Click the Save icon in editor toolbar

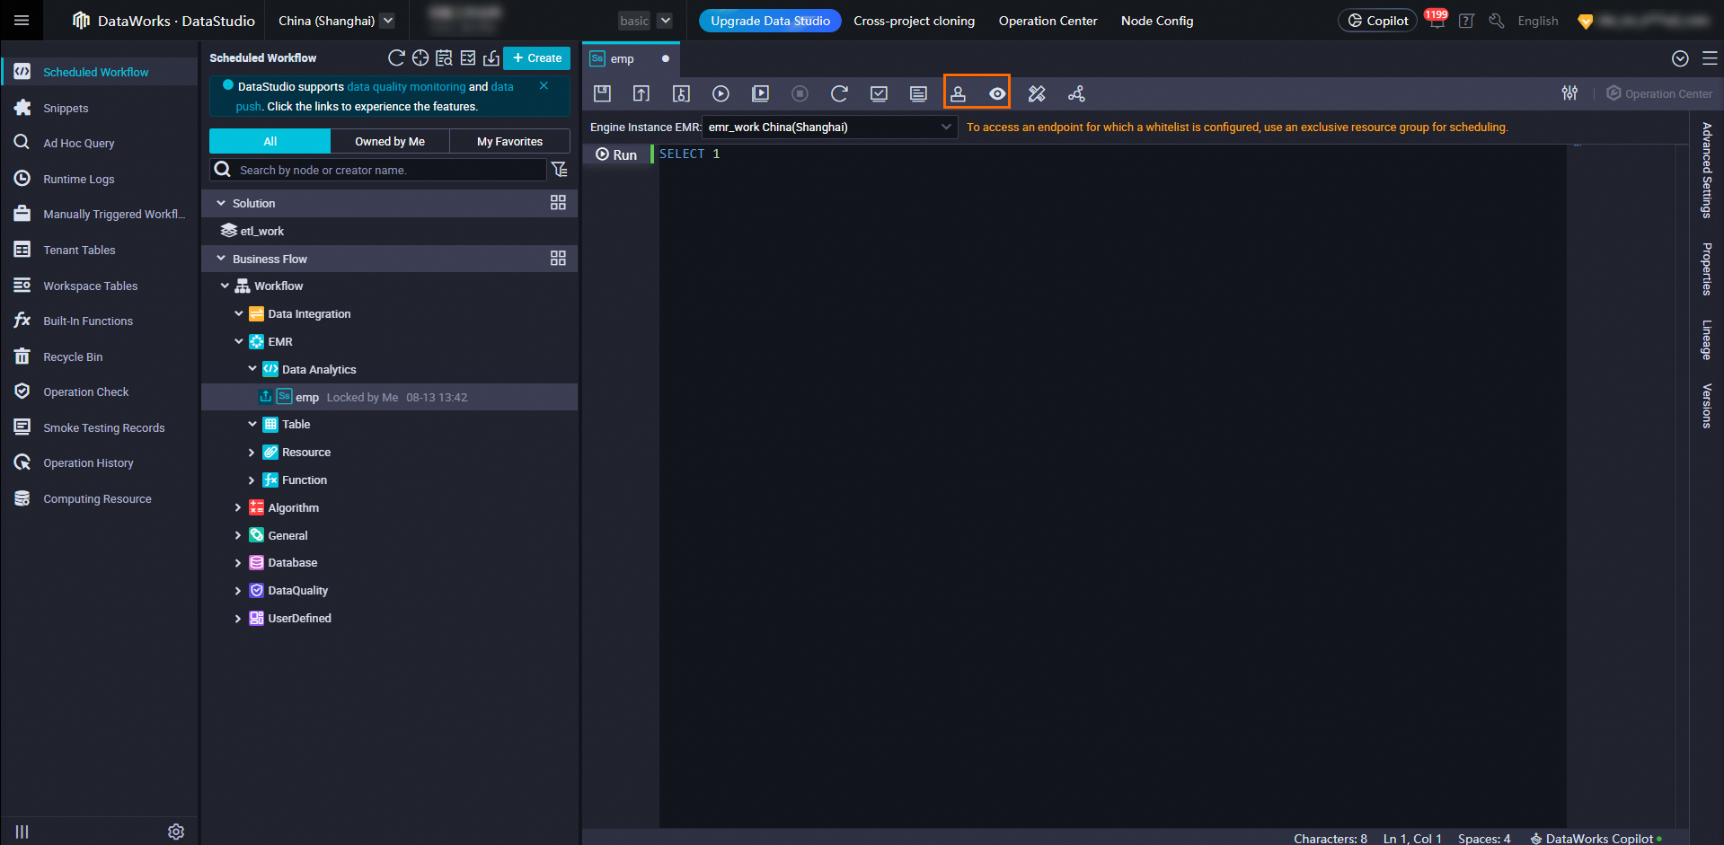tap(602, 93)
